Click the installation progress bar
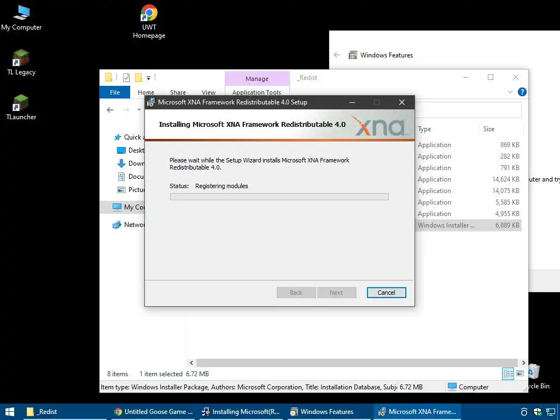The width and height of the screenshot is (560, 420). pos(279,196)
